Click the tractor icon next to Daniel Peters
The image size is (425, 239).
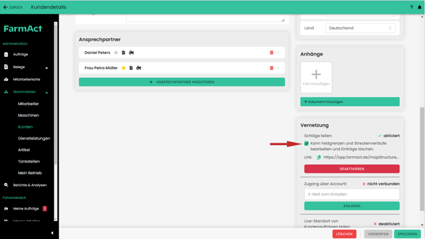click(132, 52)
